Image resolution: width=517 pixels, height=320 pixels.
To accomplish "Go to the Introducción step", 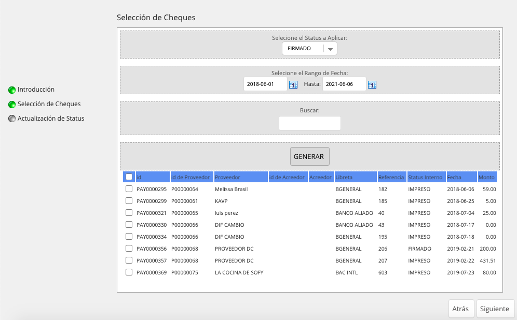I will pos(36,90).
